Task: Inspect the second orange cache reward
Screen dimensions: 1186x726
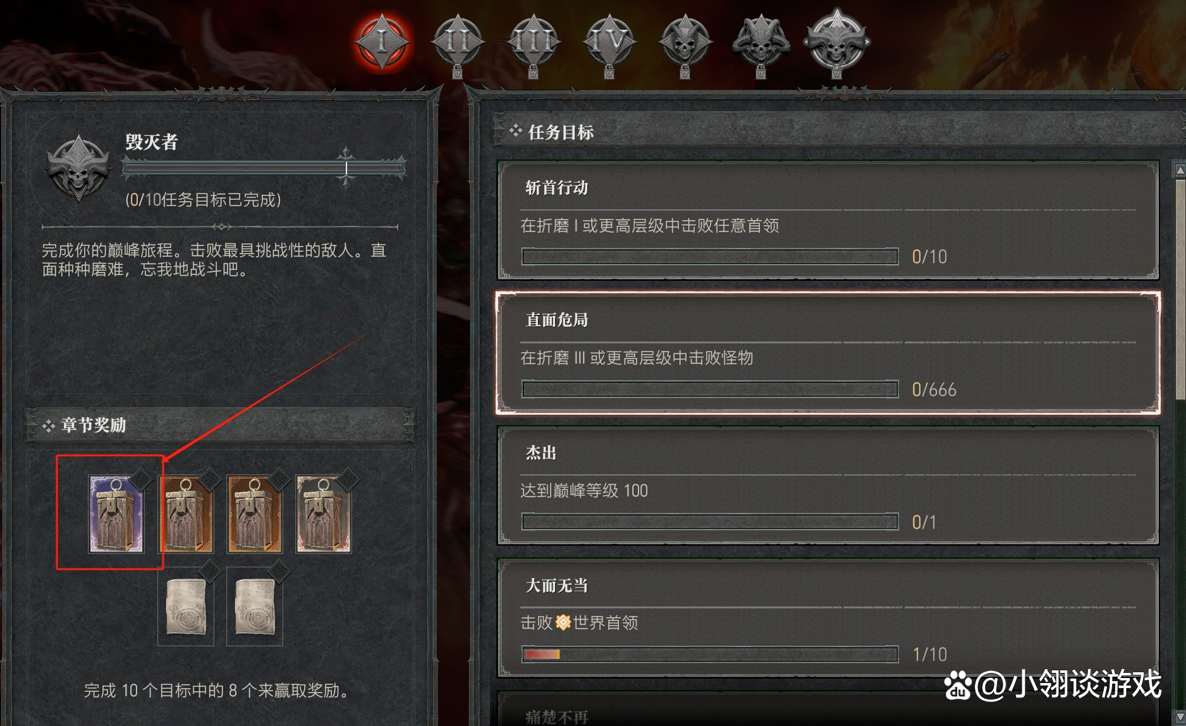Action: [185, 514]
